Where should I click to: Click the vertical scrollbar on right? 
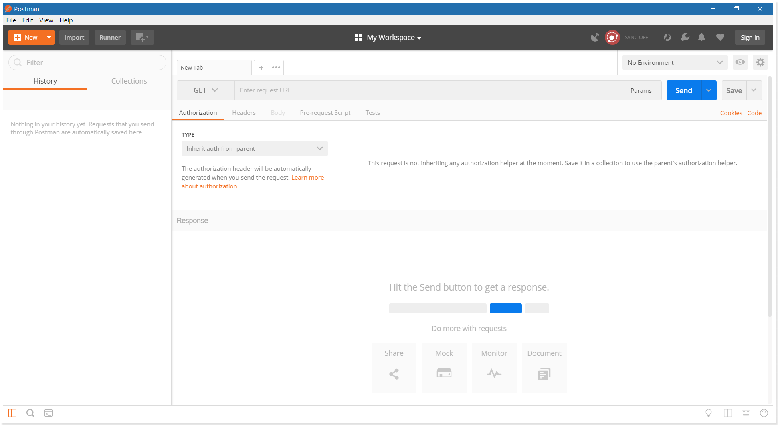click(x=770, y=196)
